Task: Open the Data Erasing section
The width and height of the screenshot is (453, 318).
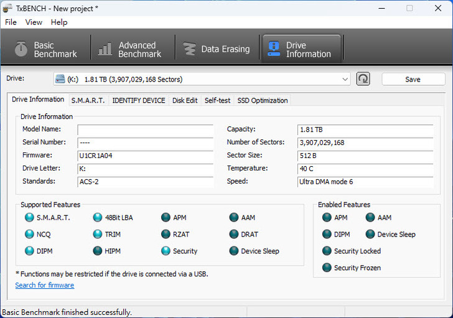Action: pyautogui.click(x=216, y=49)
